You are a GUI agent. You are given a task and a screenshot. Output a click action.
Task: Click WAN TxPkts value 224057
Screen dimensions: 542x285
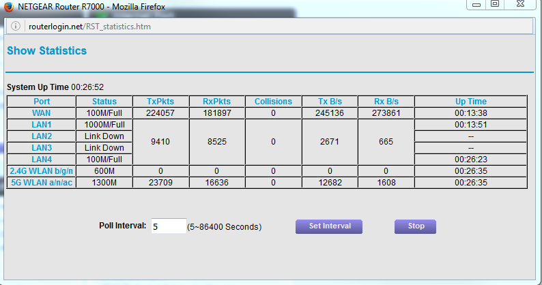coord(160,113)
